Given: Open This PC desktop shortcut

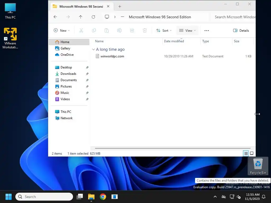Looking at the screenshot, I should (10, 11).
